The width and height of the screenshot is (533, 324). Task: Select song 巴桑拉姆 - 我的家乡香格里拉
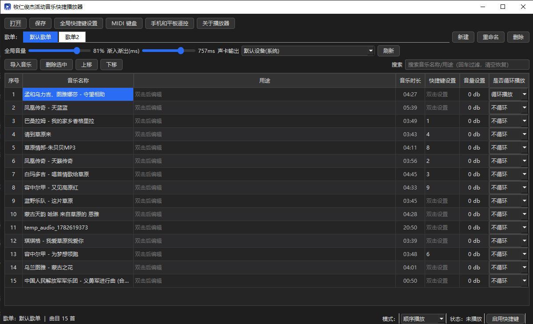pos(78,121)
